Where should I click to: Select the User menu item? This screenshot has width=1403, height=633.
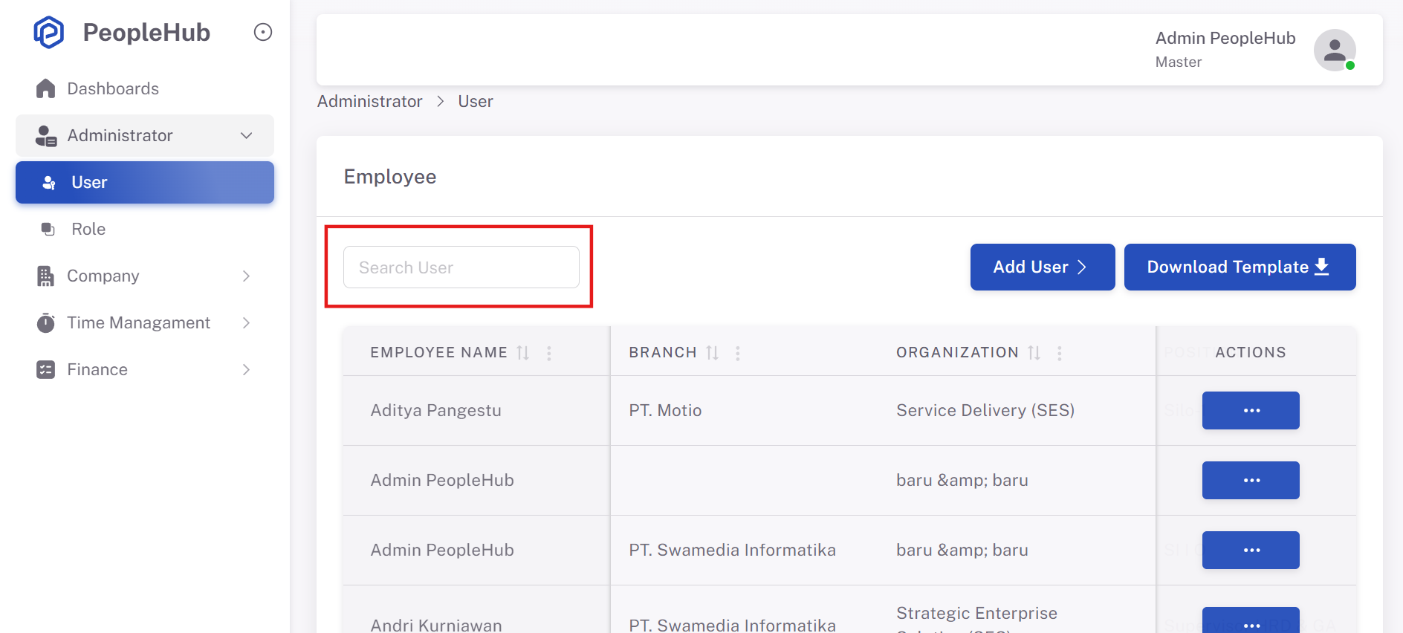click(145, 182)
